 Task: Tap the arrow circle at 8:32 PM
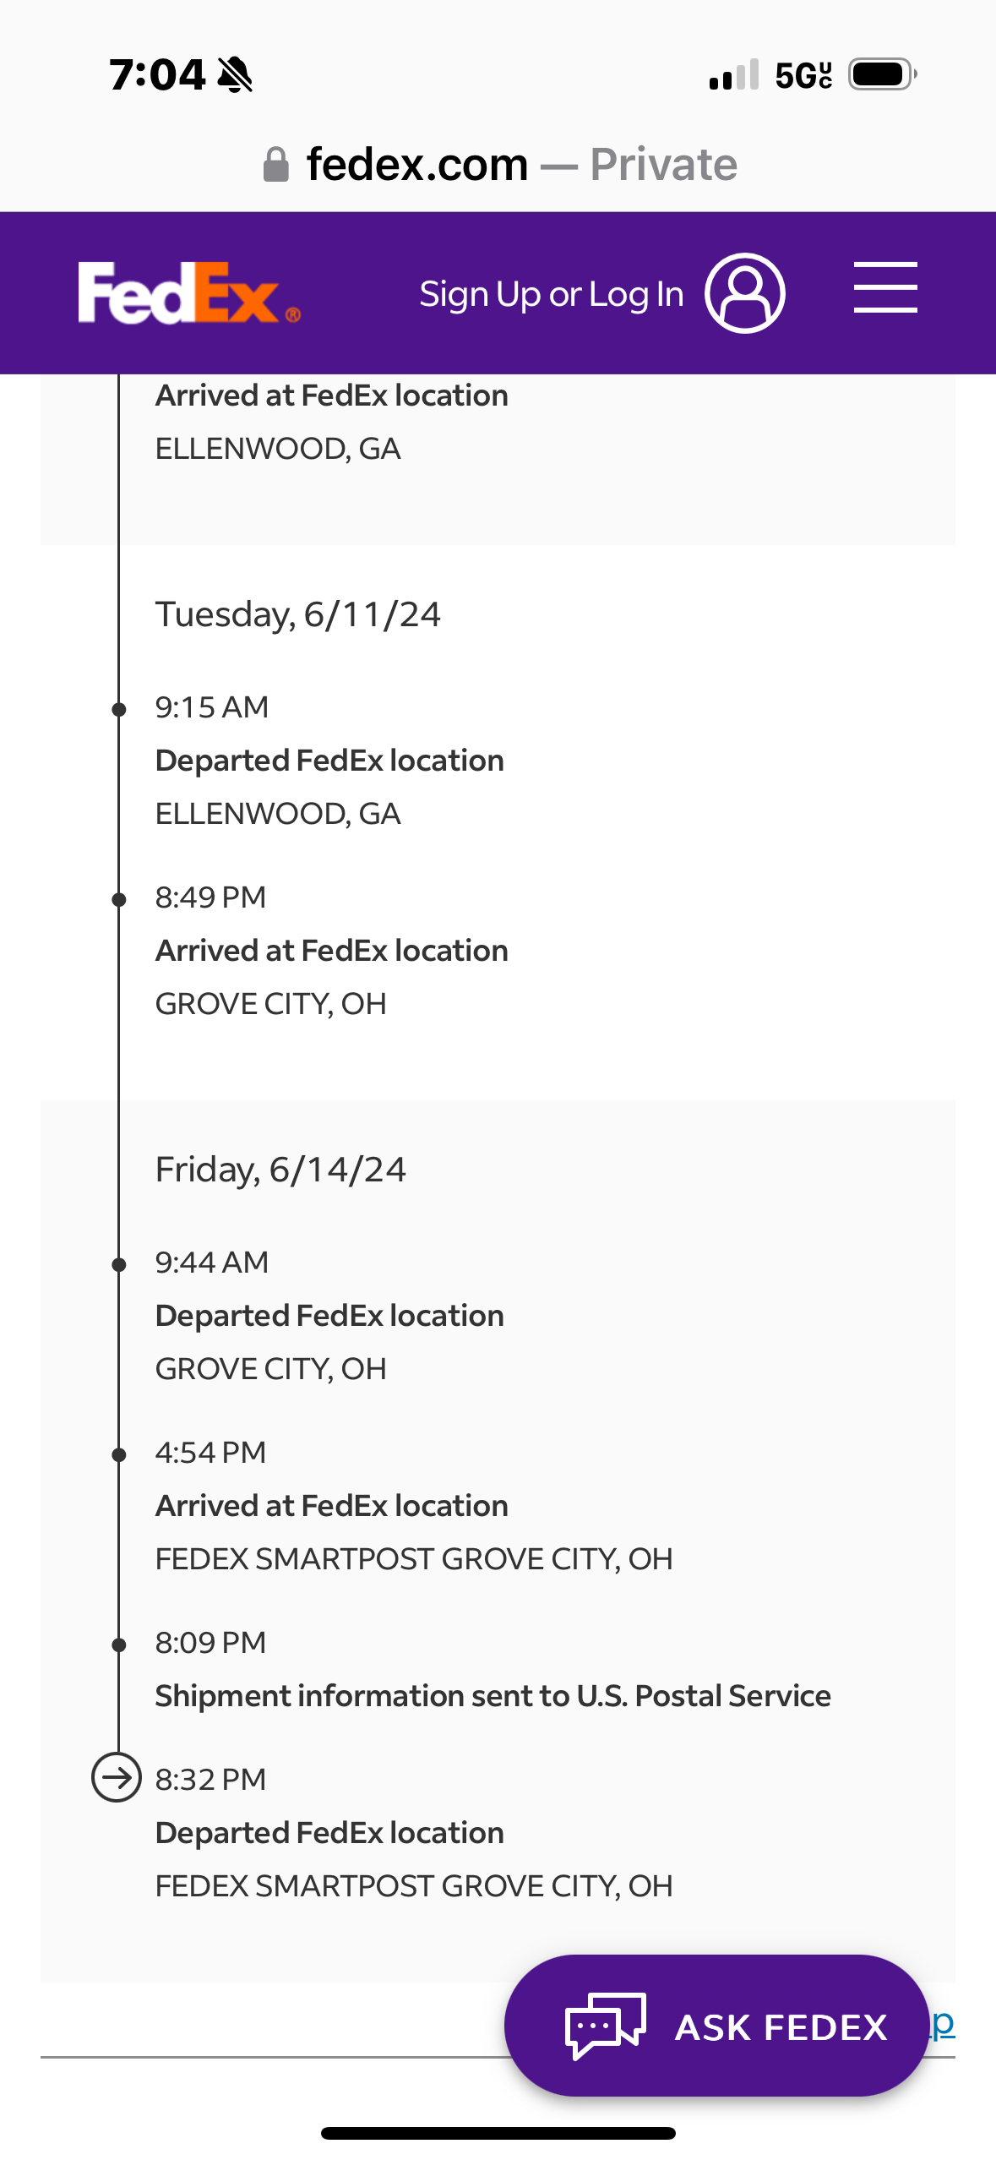117,1778
